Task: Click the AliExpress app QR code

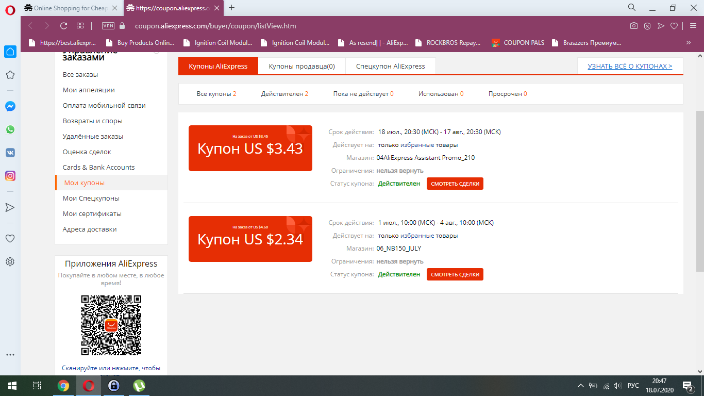Action: (x=111, y=325)
